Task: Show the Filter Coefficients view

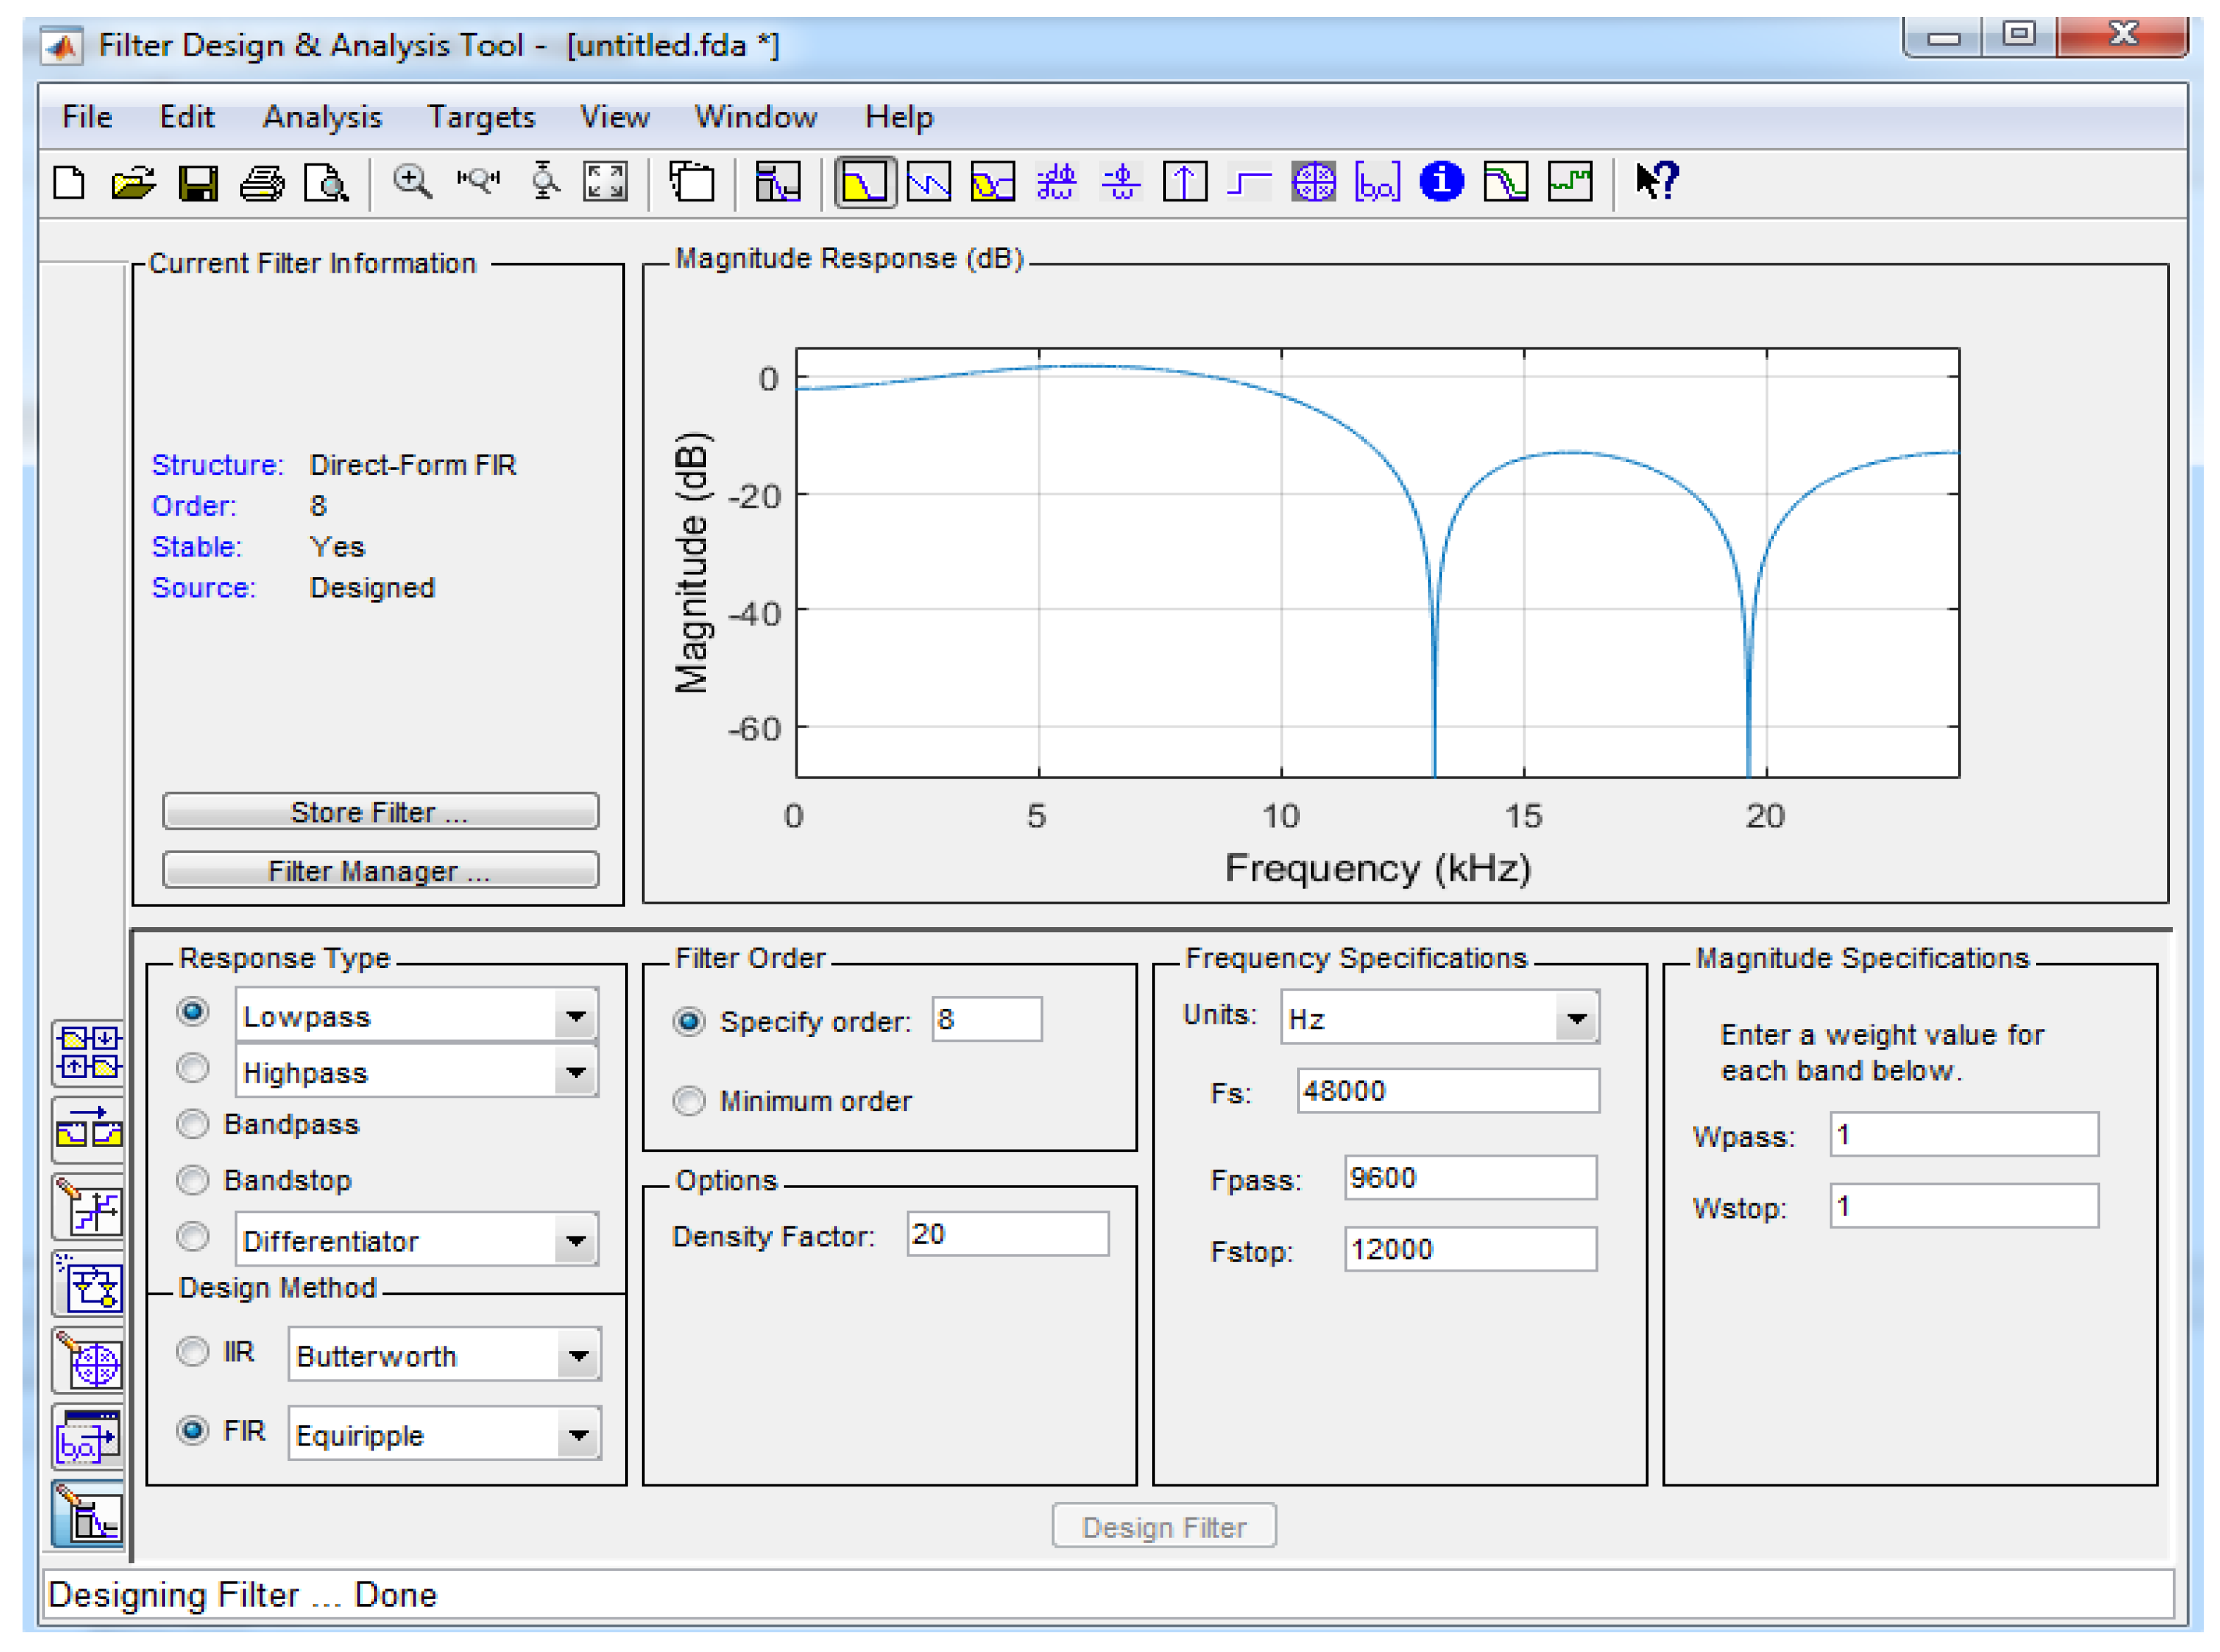Action: [x=1377, y=183]
